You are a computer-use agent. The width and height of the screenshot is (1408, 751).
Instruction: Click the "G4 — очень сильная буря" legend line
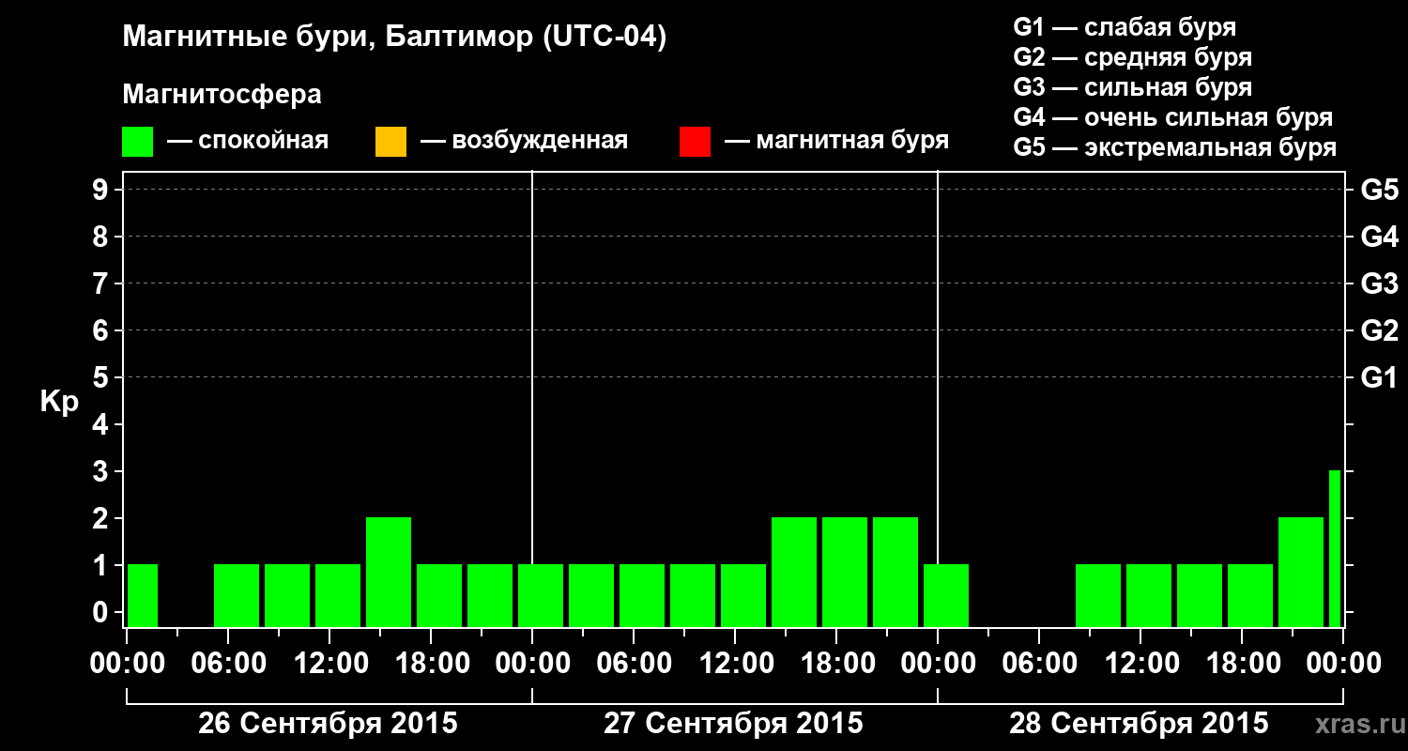click(1172, 117)
